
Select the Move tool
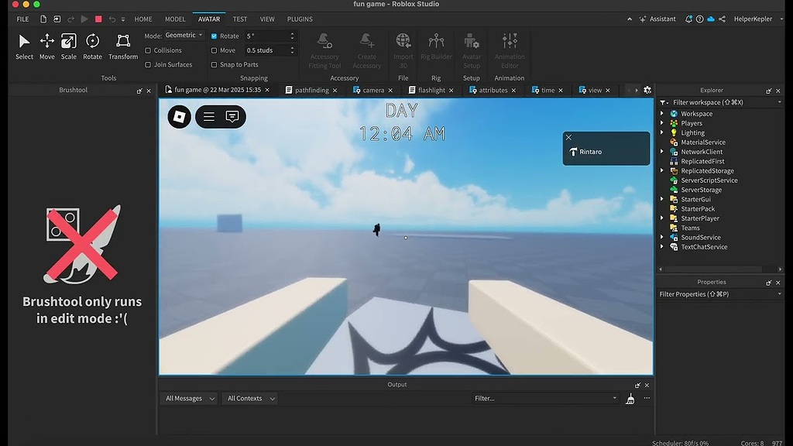tap(46, 46)
